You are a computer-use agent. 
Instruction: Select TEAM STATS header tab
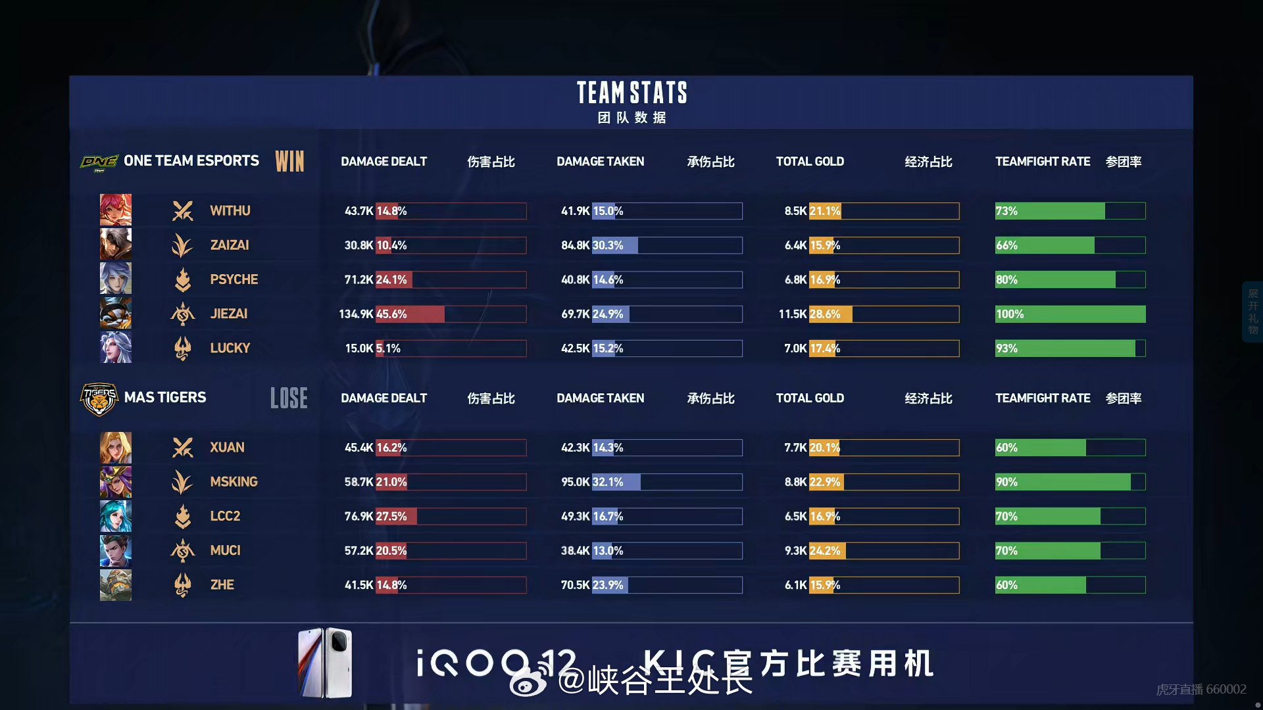[631, 95]
